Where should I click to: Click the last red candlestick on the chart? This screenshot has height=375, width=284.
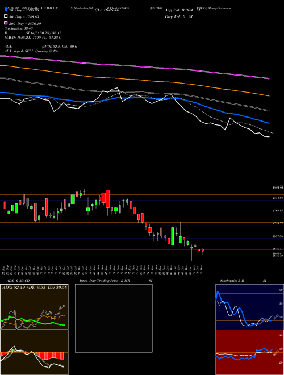pos(203,251)
